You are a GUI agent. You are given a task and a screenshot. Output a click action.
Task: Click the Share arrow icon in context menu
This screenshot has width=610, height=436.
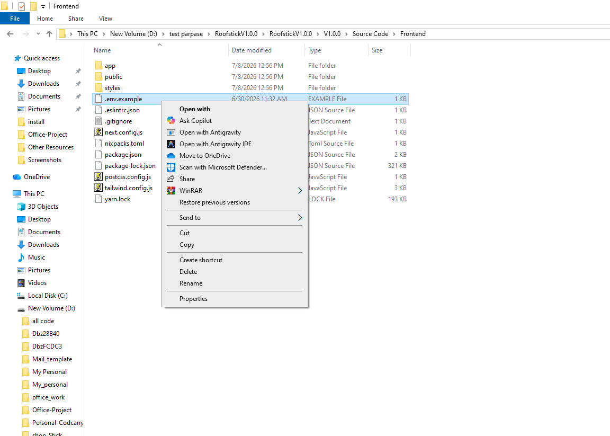pyautogui.click(x=171, y=179)
